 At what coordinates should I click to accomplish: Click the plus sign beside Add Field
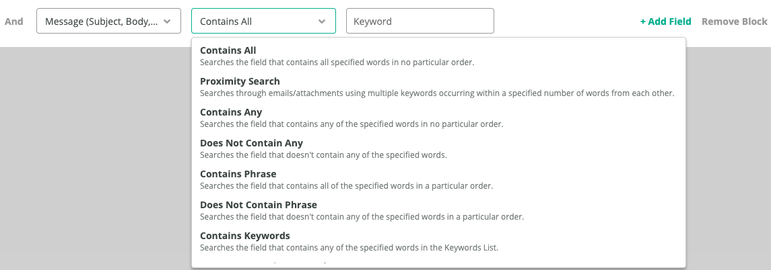click(x=643, y=21)
